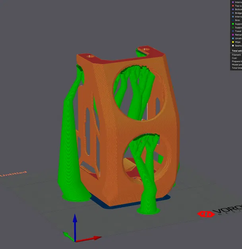Toggle the light blue 'Interna…' legend row
242x249 pixels.
coord(237,17)
